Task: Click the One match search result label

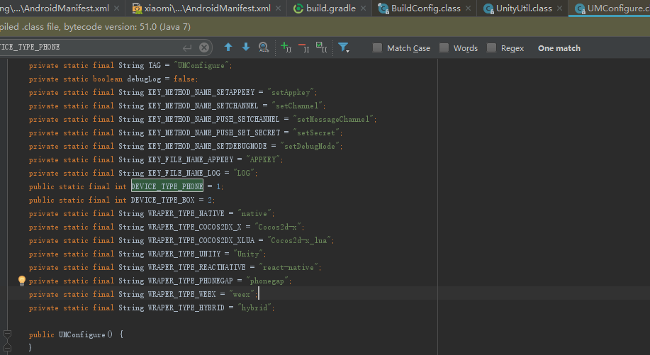Action: [x=559, y=48]
